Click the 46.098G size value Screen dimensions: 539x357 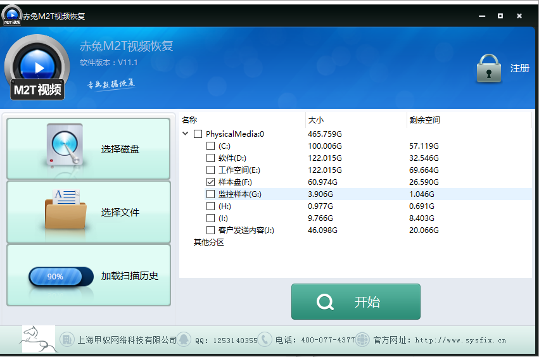pyautogui.click(x=322, y=230)
